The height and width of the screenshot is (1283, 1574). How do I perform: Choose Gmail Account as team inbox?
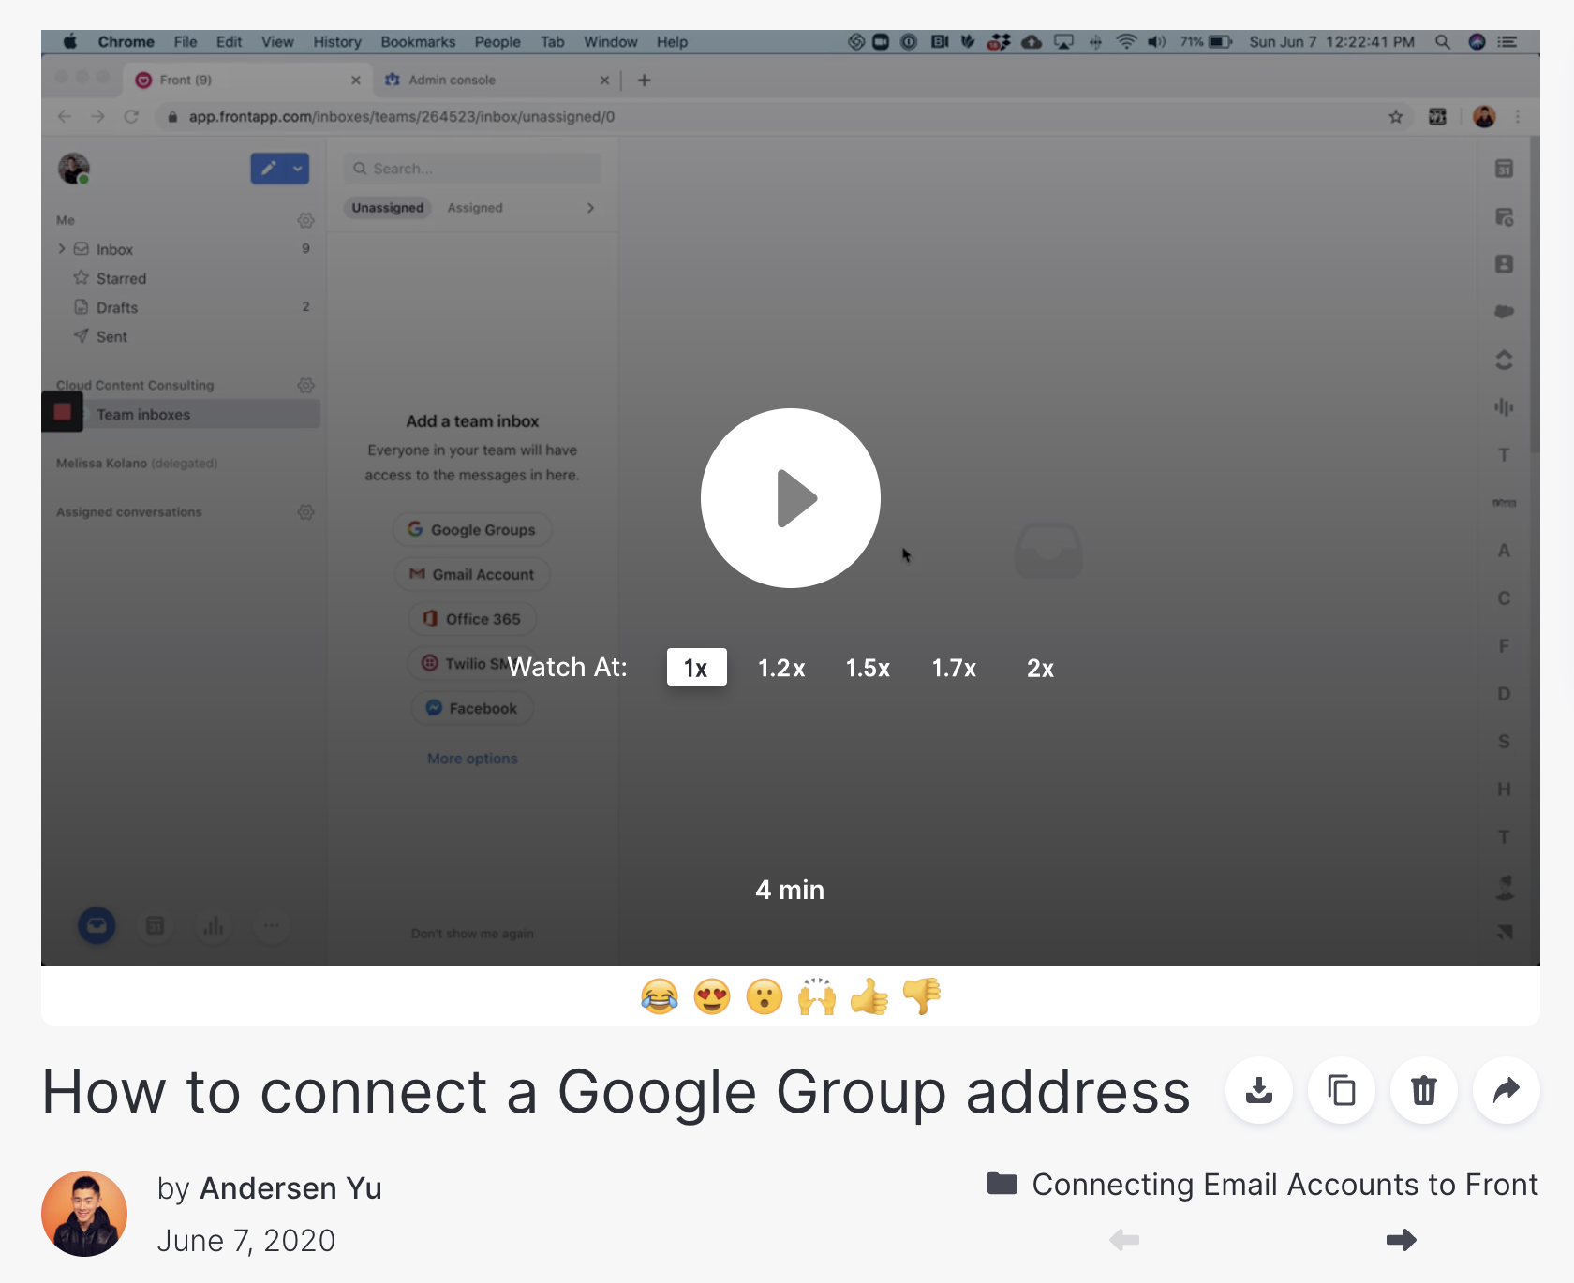click(472, 574)
